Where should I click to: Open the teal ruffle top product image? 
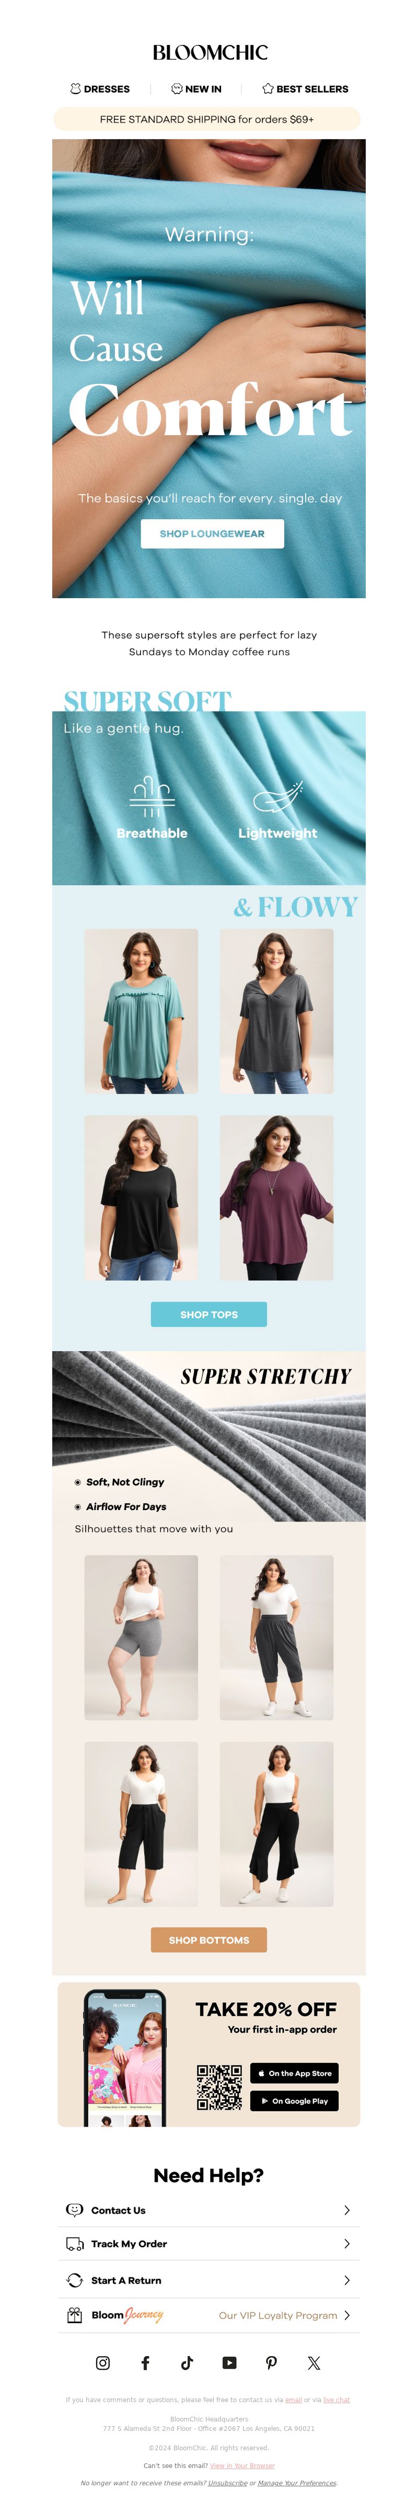coord(141,1011)
